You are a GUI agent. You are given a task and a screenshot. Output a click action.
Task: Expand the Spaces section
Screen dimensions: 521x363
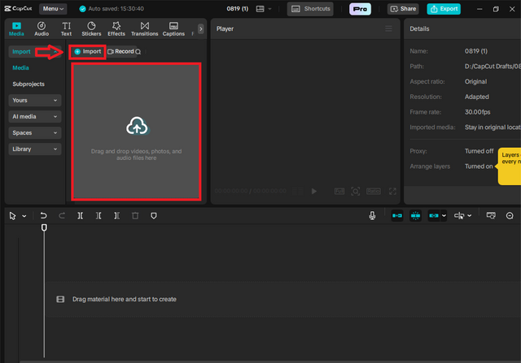[x=35, y=133]
